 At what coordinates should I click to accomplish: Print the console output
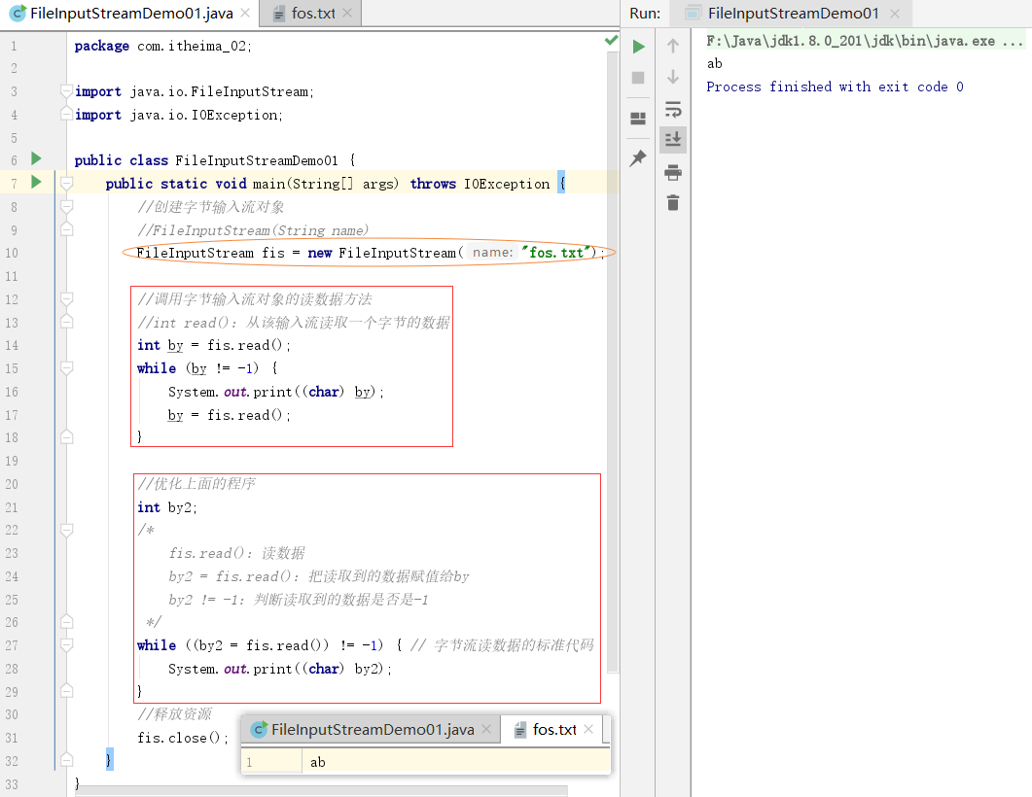[672, 172]
